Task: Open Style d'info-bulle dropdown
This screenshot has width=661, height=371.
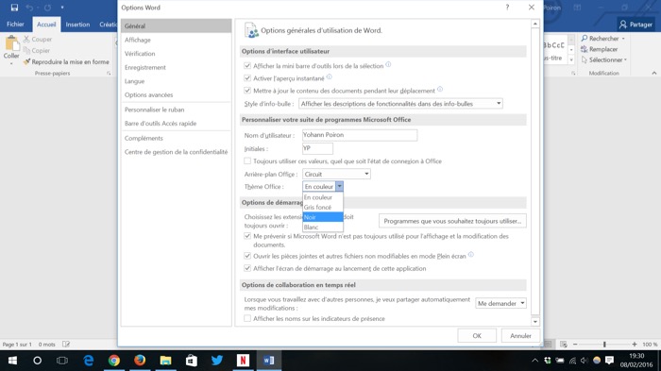Action: click(x=400, y=104)
